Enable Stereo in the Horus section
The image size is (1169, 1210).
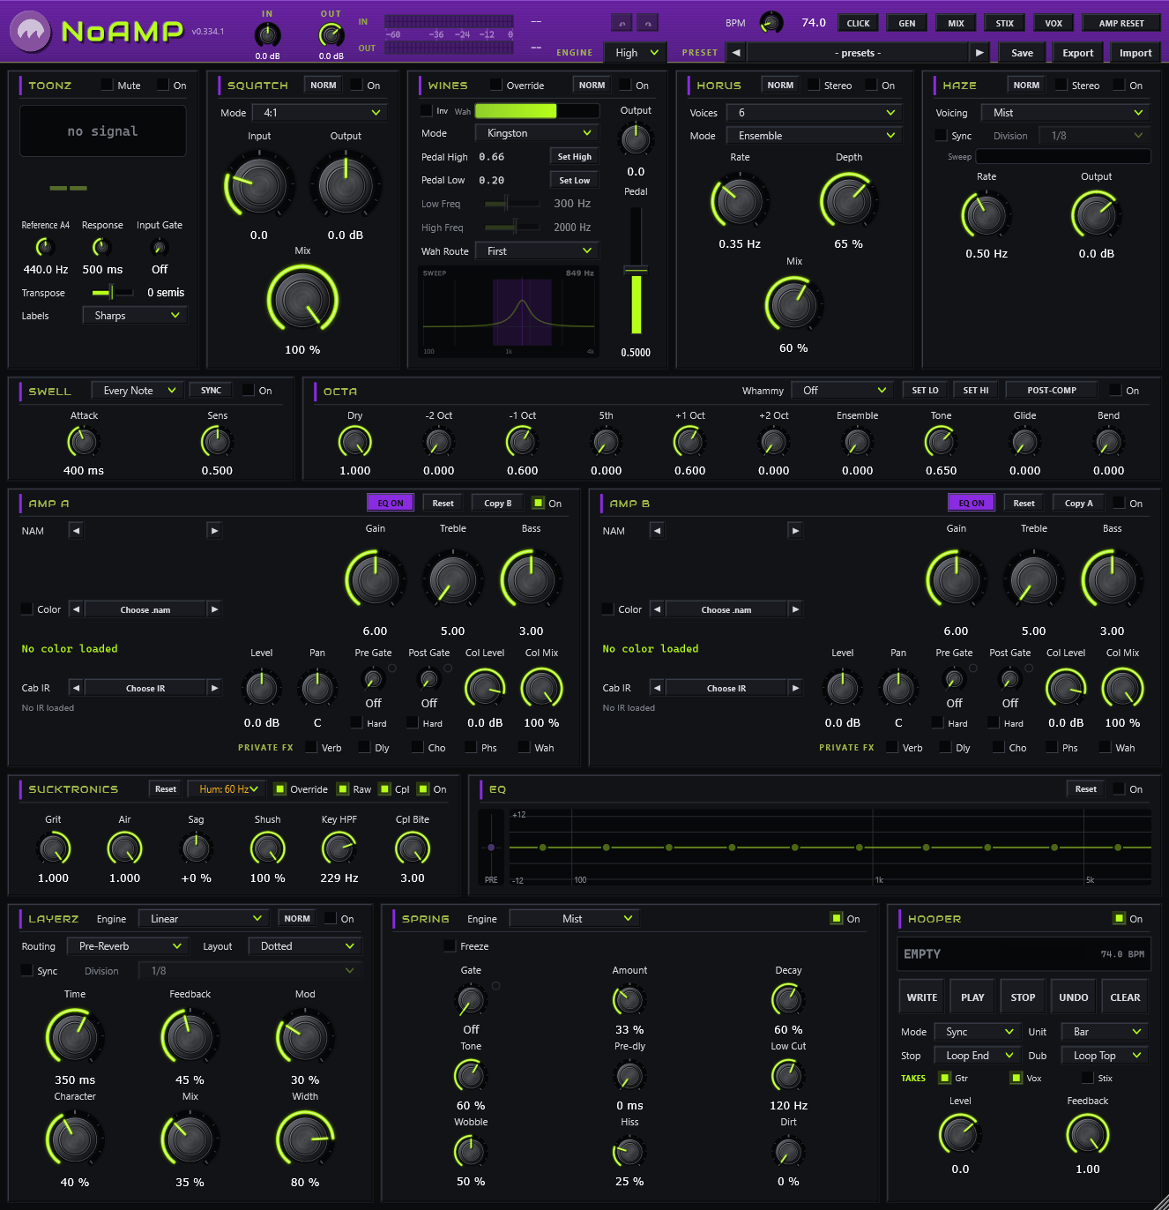pyautogui.click(x=813, y=86)
